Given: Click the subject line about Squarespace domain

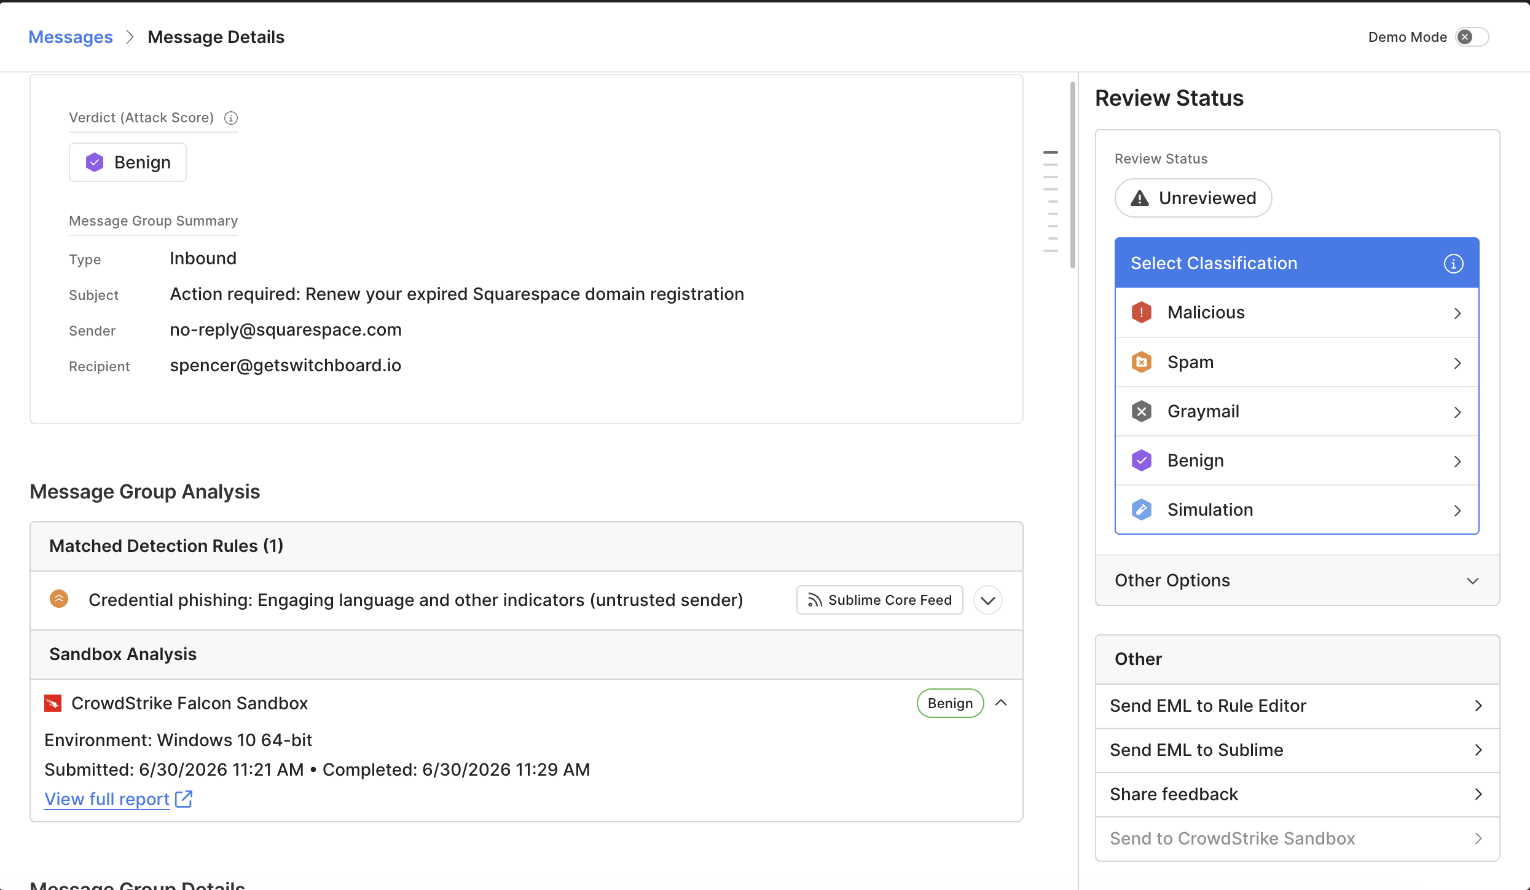Looking at the screenshot, I should tap(457, 294).
